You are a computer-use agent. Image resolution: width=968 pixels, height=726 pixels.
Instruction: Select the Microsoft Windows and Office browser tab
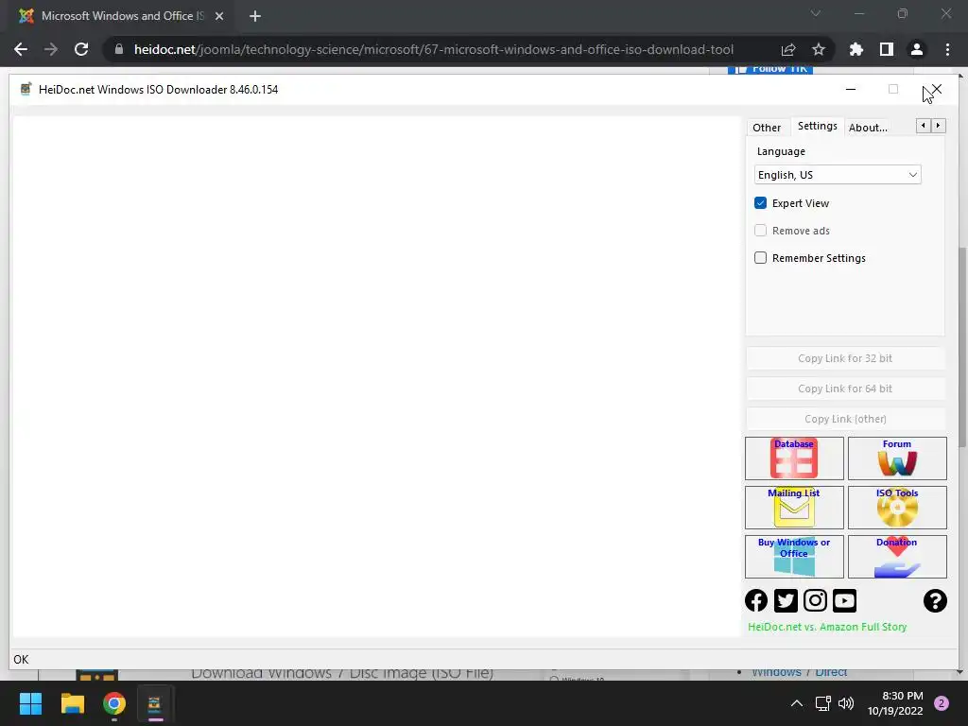pos(122,16)
